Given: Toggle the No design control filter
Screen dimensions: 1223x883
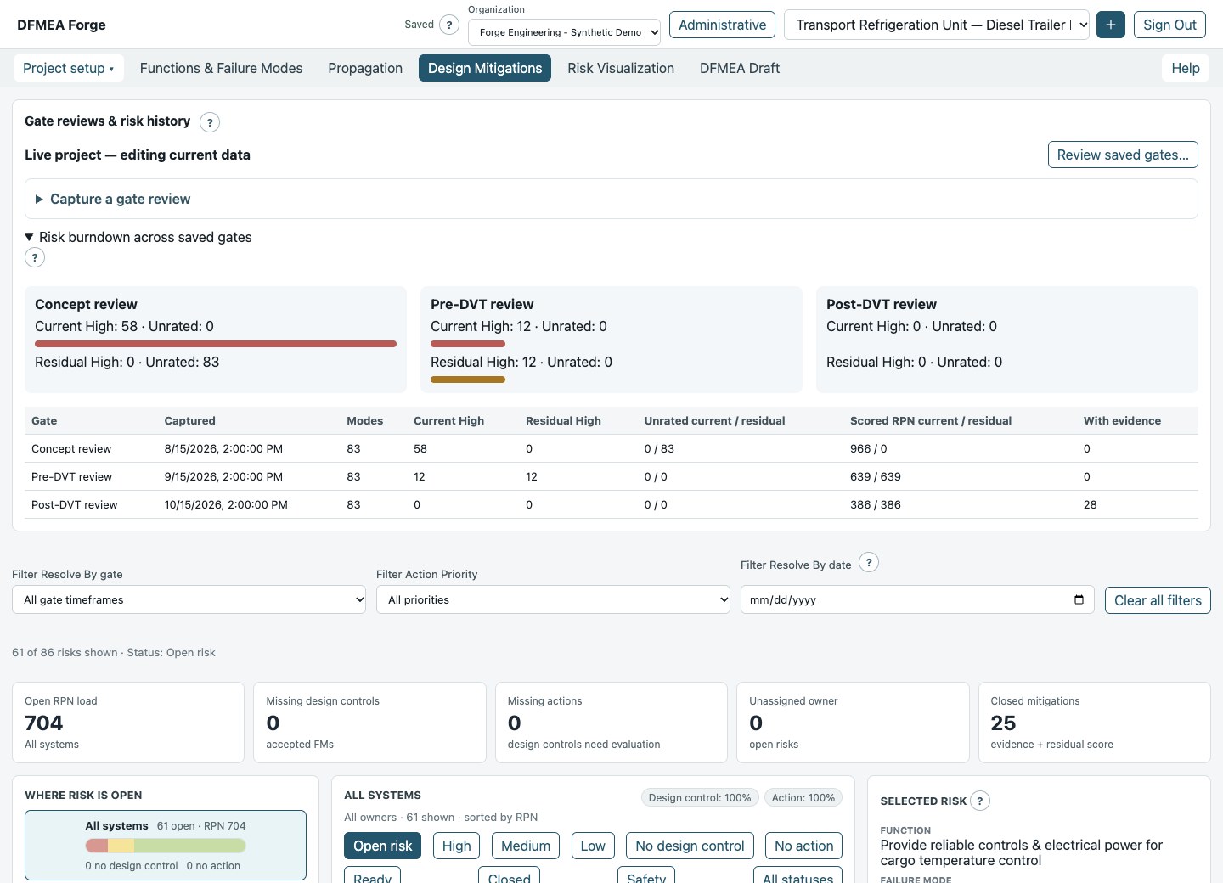Looking at the screenshot, I should [x=690, y=846].
